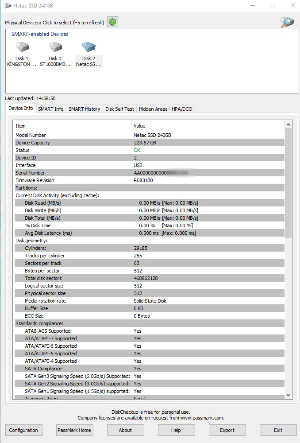Open PassMark Home button

[74, 430]
